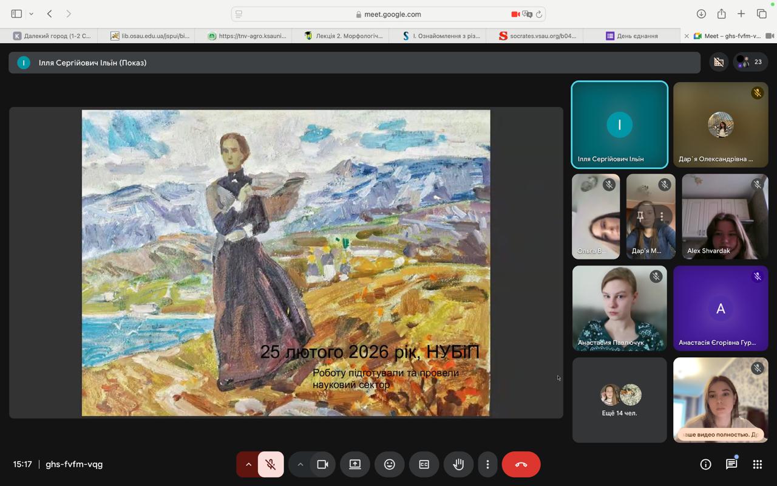
Task: Click the time 15:17 in the call bar
Action: coord(22,464)
